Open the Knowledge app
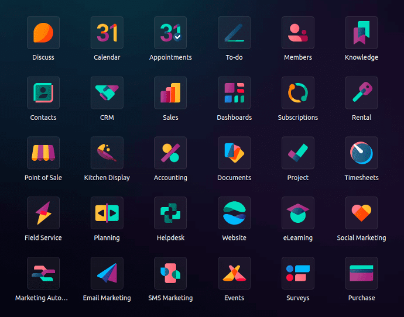The height and width of the screenshot is (317, 404). 361,33
